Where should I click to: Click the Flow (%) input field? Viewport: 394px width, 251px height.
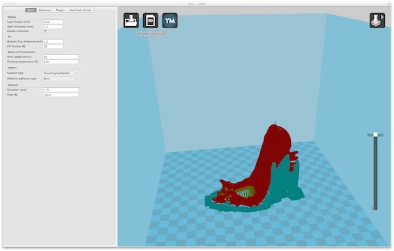point(61,95)
